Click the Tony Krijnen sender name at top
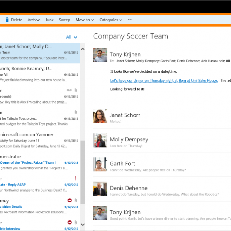Viewport: 231px width, 231px height. [x=125, y=54]
